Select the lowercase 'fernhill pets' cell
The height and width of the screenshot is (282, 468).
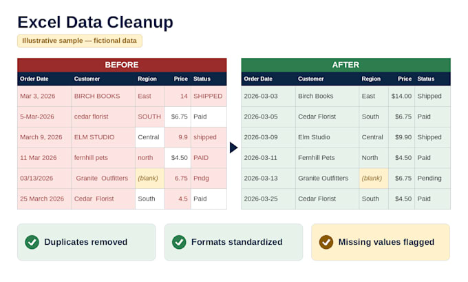tap(103, 158)
